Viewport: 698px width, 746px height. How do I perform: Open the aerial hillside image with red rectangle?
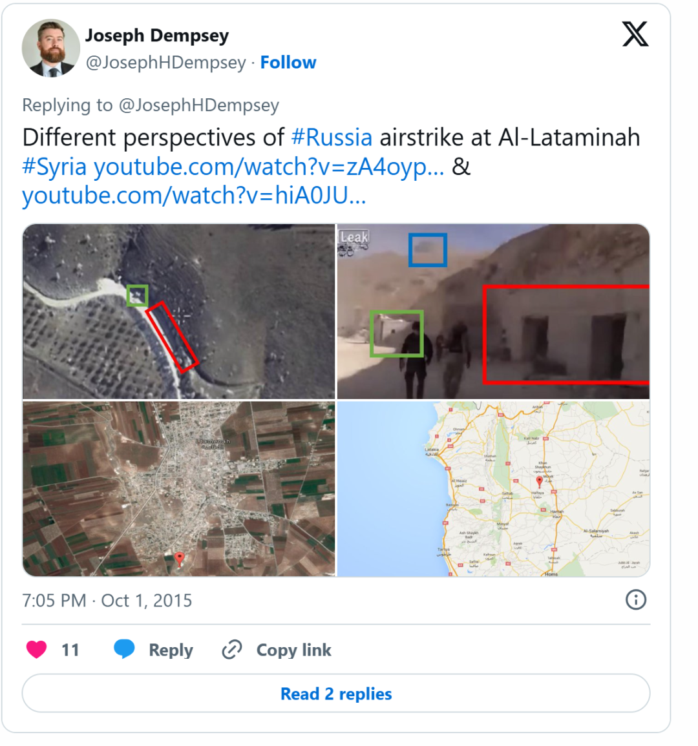[178, 311]
